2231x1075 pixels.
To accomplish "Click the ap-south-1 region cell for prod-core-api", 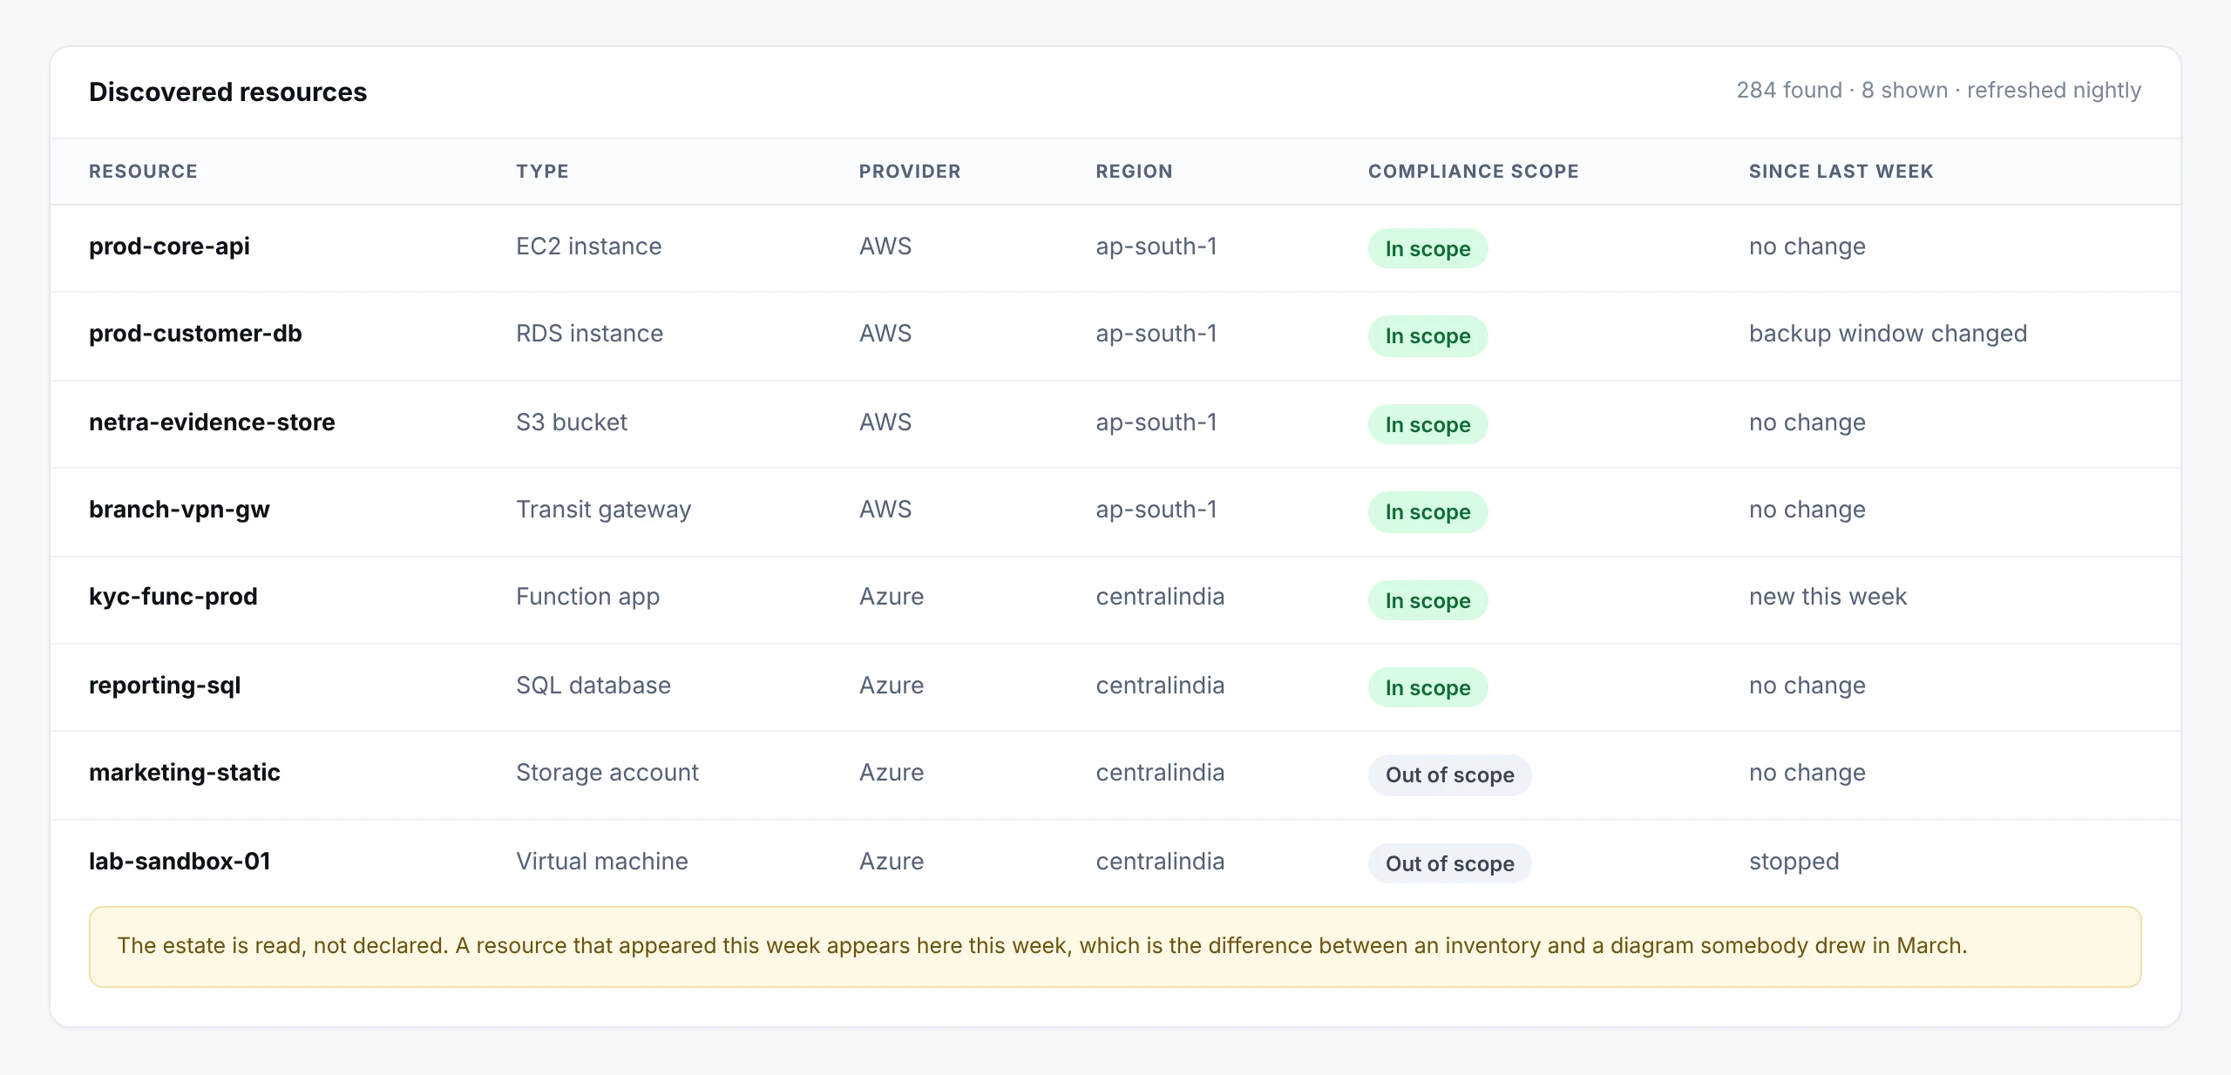I will (1156, 247).
